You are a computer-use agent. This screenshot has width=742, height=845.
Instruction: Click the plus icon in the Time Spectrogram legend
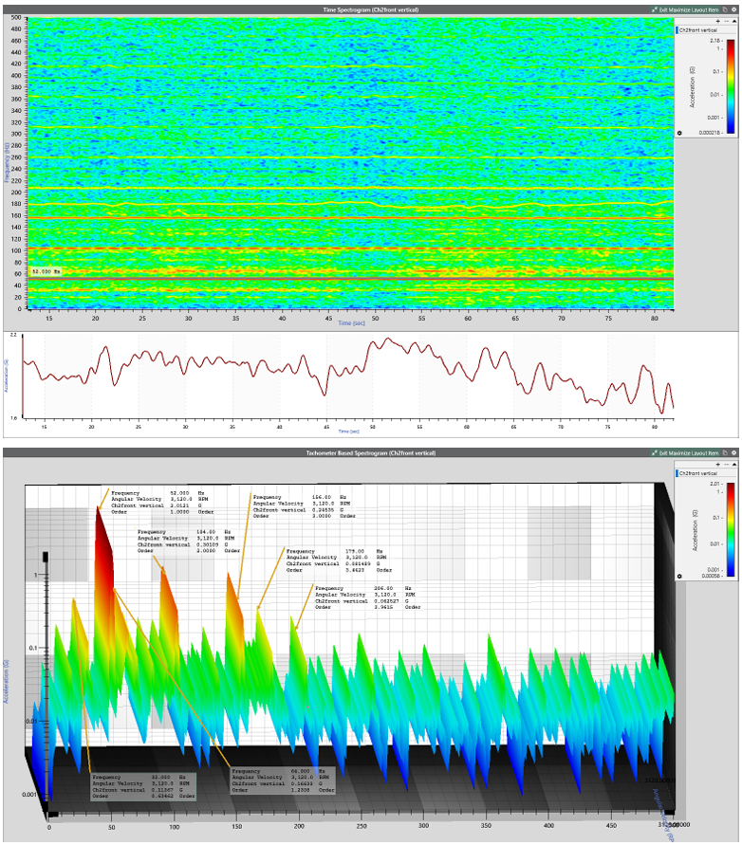(718, 21)
